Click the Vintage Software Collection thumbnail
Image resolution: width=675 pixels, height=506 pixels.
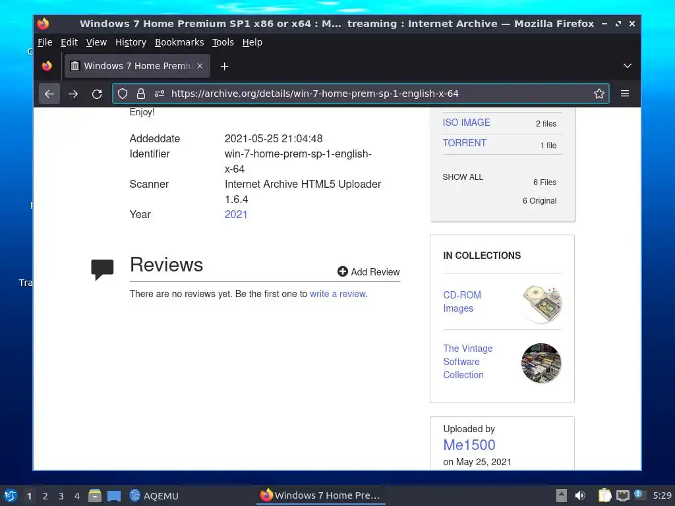[541, 363]
